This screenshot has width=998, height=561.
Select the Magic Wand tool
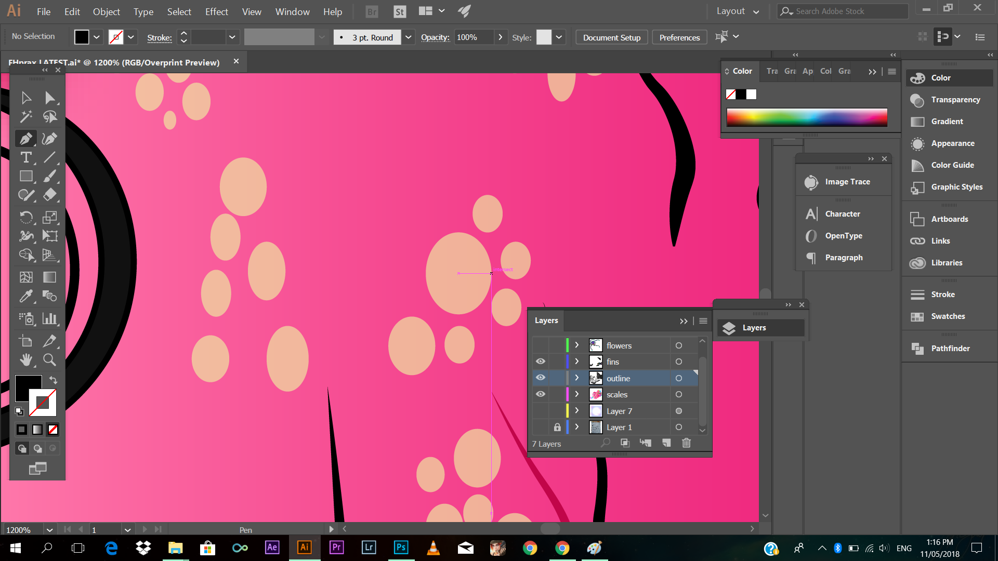26,117
